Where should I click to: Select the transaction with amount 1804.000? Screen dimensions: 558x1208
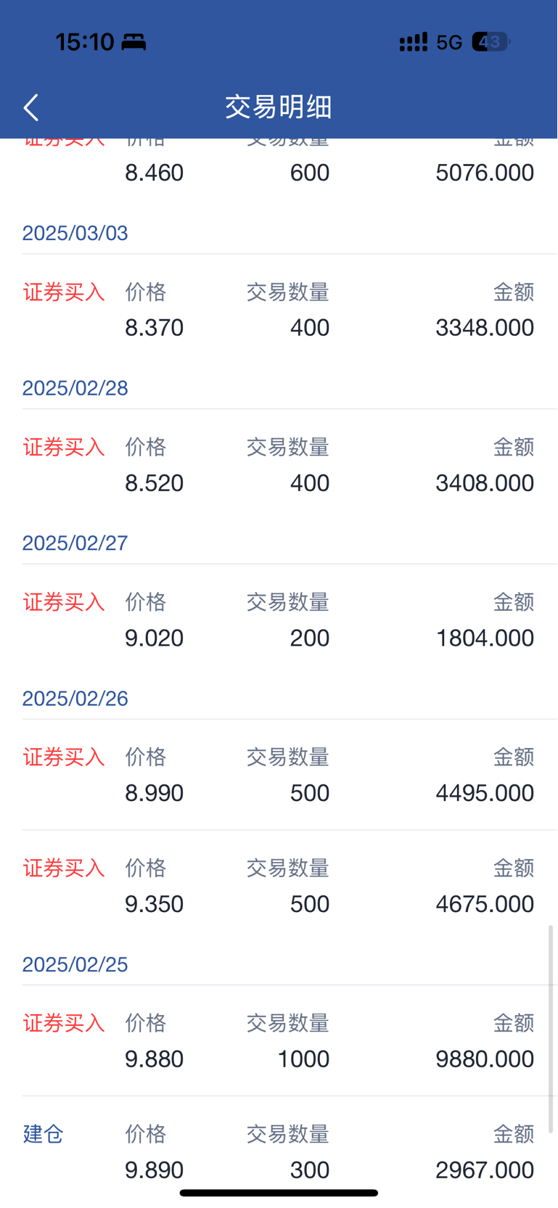pos(279,620)
